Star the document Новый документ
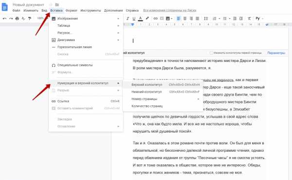The width and height of the screenshot is (292, 180). point(51,5)
